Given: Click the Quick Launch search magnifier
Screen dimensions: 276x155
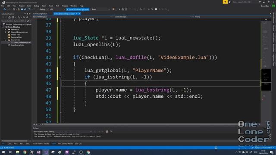Looking at the screenshot, I should 260,2.
